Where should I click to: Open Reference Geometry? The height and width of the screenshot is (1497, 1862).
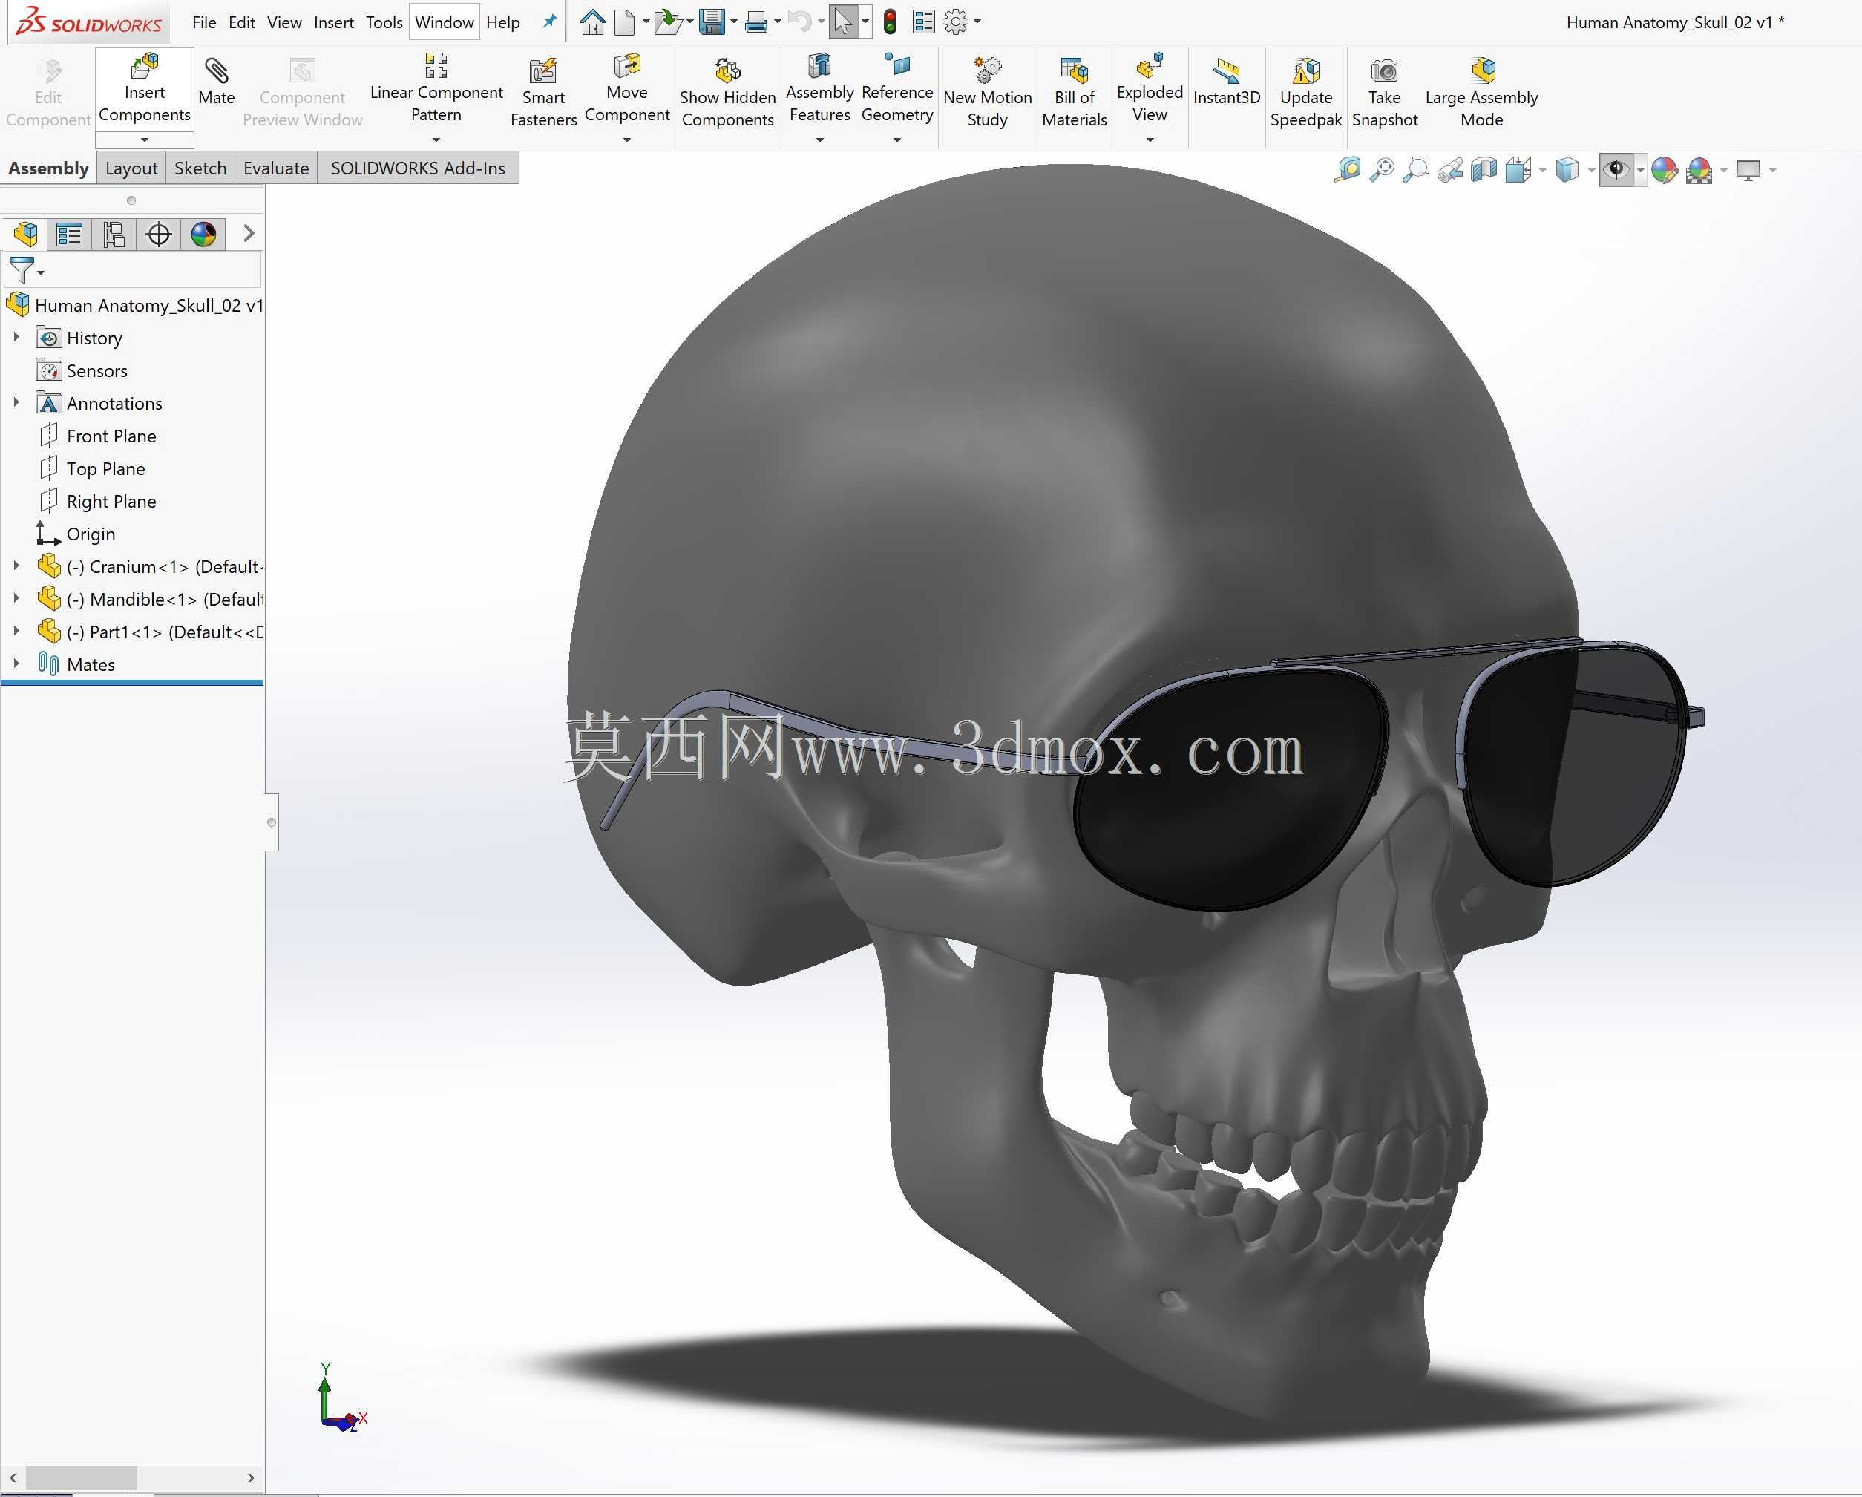[897, 89]
